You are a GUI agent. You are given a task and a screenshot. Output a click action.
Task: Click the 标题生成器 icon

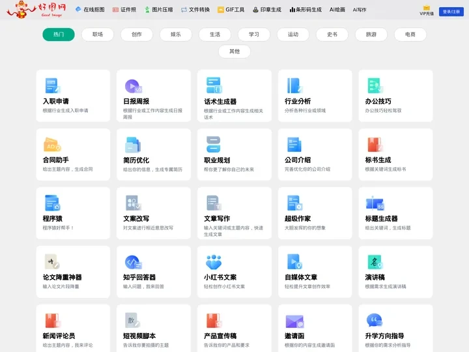tap(375, 203)
